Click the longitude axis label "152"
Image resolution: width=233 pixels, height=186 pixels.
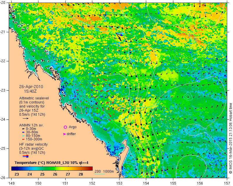tap(92, 183)
